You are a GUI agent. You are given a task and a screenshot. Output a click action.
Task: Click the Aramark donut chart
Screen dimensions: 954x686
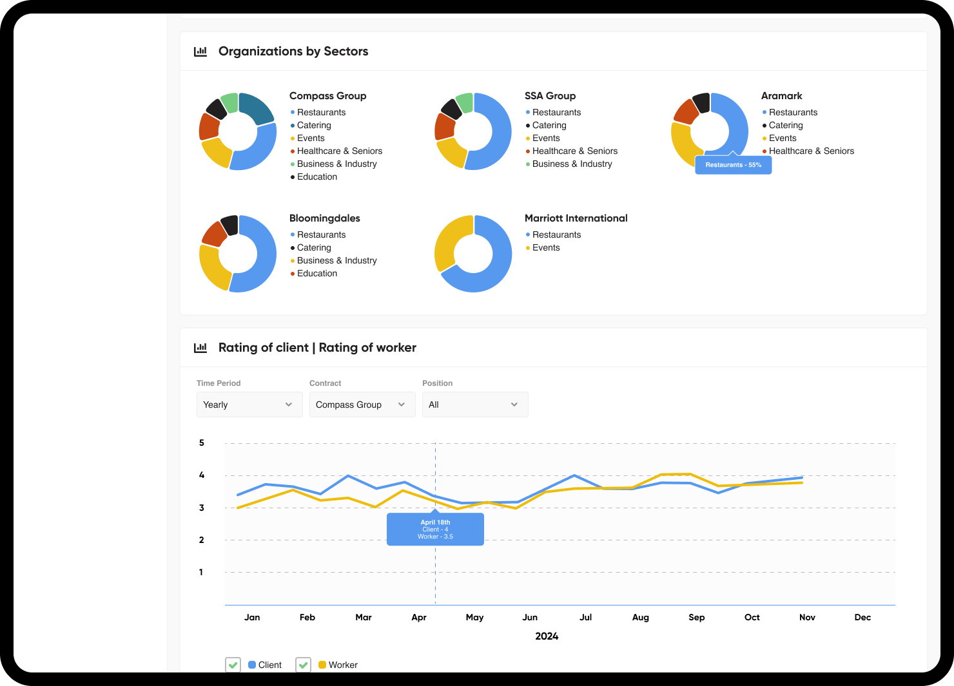[710, 131]
